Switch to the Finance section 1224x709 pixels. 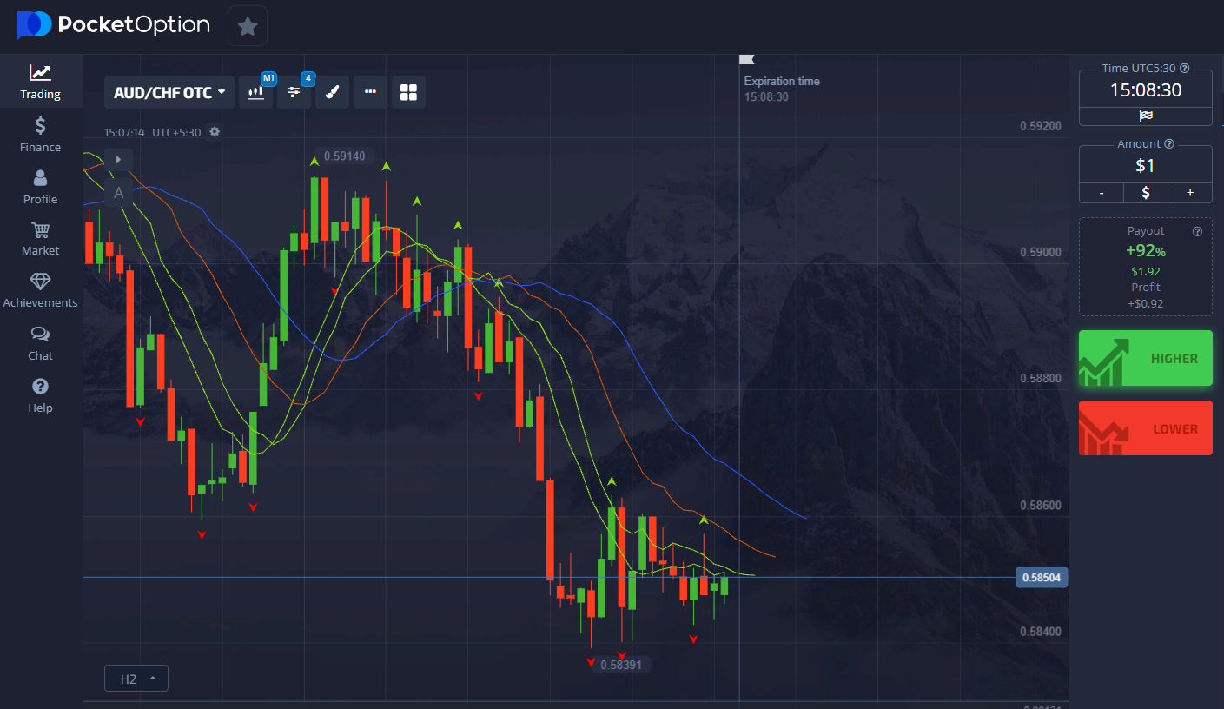coord(40,135)
